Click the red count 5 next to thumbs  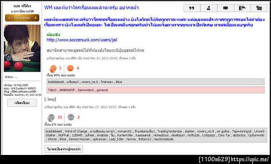(61, 68)
